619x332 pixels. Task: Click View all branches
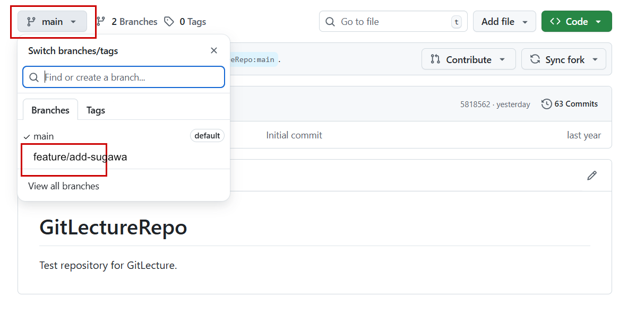(64, 186)
